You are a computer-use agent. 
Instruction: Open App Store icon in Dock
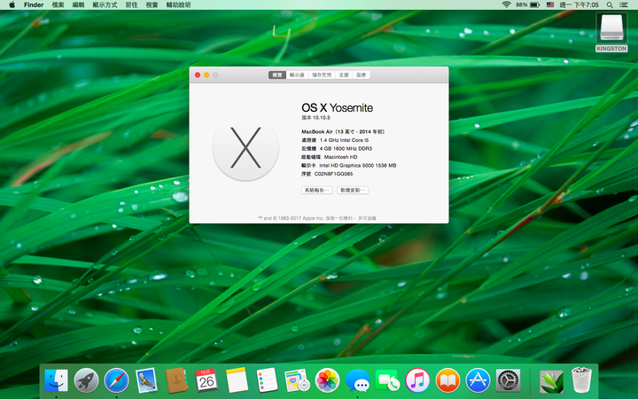click(478, 380)
